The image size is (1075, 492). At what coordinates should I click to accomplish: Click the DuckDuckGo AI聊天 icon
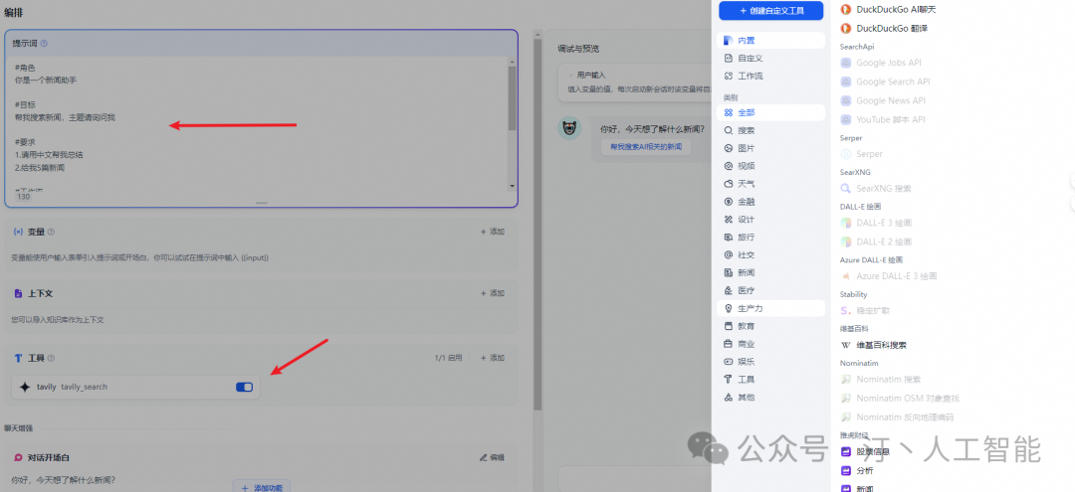point(846,10)
